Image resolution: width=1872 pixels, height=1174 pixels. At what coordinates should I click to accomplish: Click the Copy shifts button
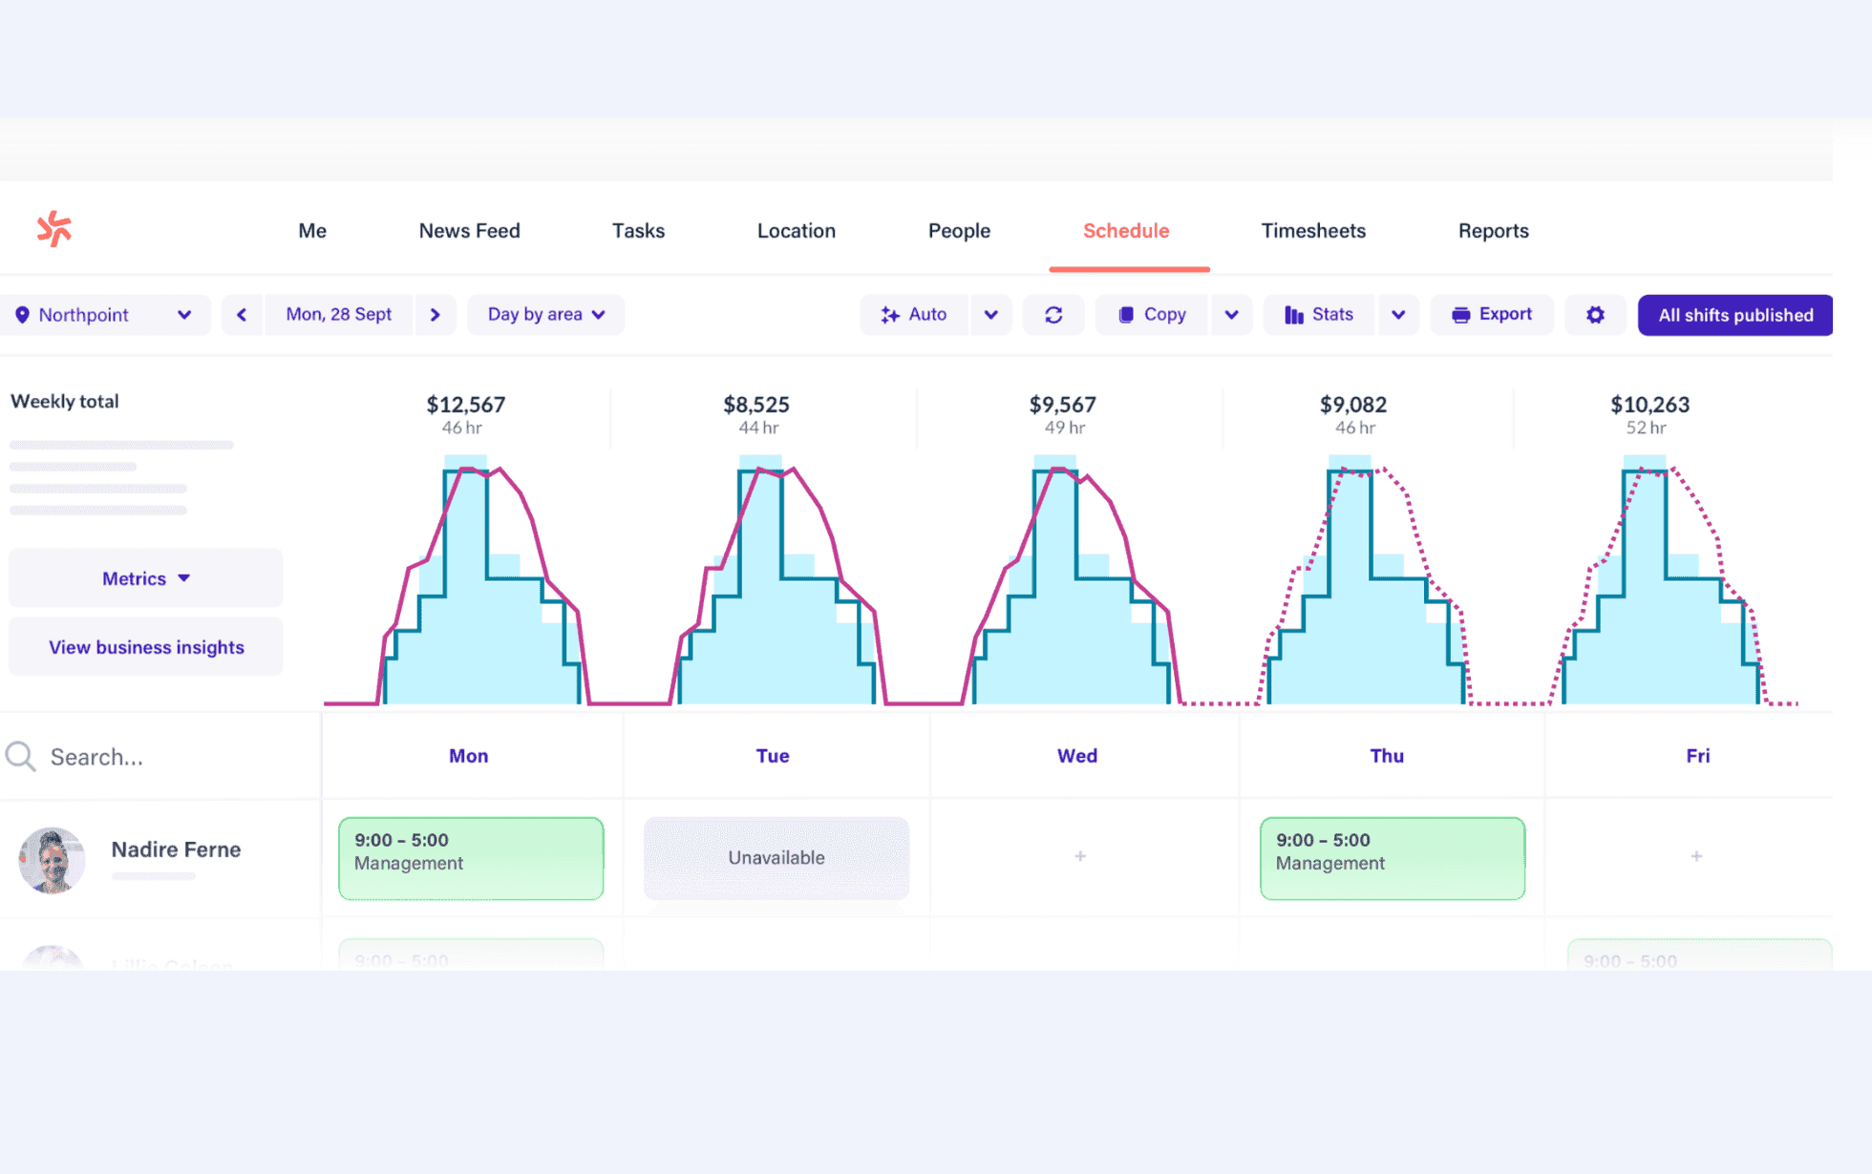click(x=1152, y=315)
